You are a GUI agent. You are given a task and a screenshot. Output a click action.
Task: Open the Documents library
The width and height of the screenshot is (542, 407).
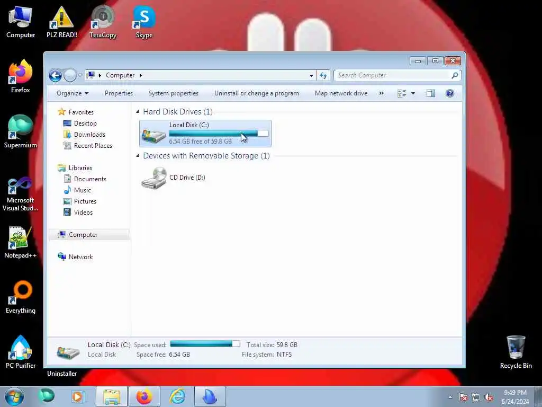click(90, 179)
